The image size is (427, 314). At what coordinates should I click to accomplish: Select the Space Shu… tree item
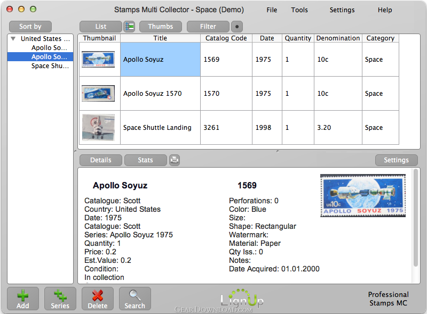point(50,66)
